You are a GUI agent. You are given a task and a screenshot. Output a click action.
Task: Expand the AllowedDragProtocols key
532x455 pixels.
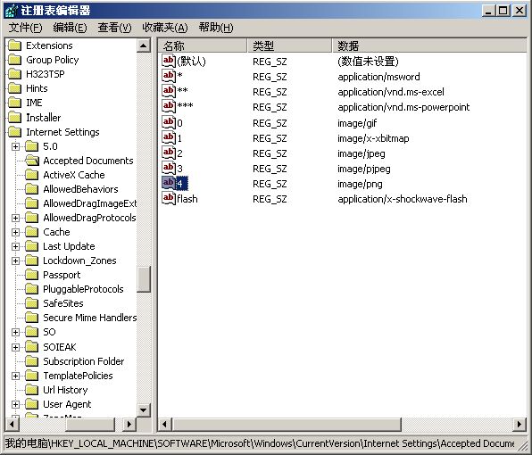[15, 218]
